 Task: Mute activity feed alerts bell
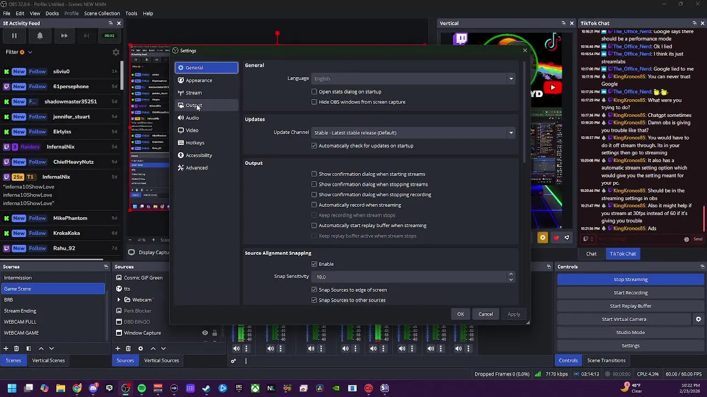40,36
